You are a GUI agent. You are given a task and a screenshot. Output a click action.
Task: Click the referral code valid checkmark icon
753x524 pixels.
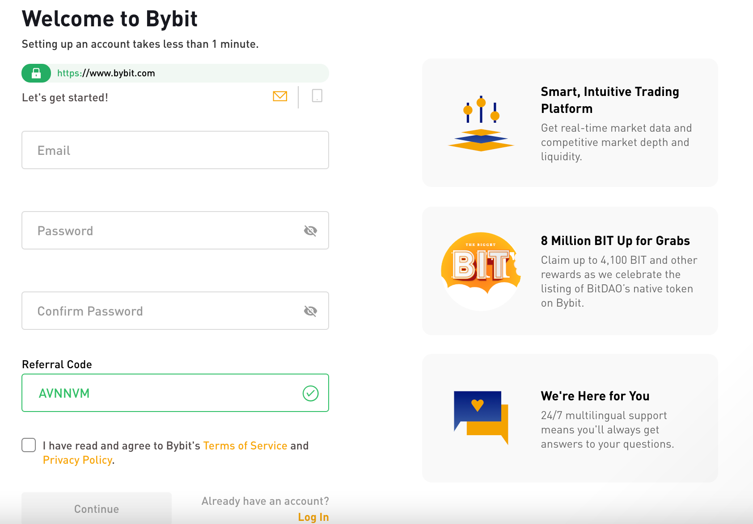[310, 393]
